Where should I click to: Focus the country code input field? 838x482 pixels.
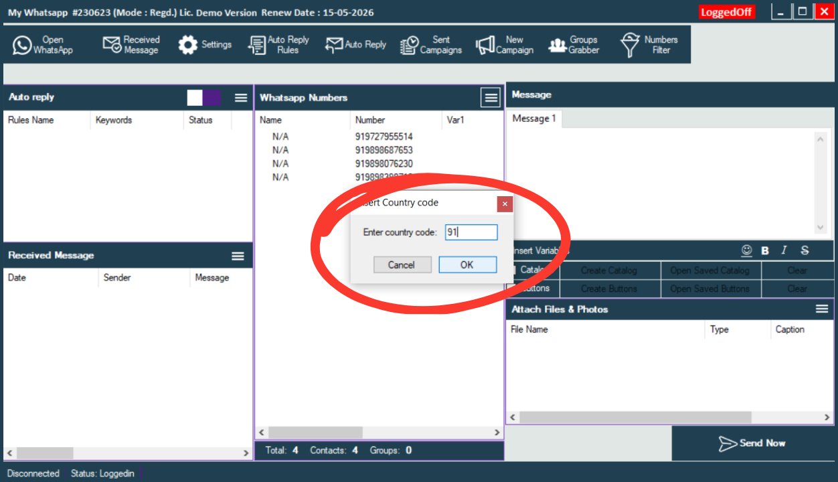471,232
